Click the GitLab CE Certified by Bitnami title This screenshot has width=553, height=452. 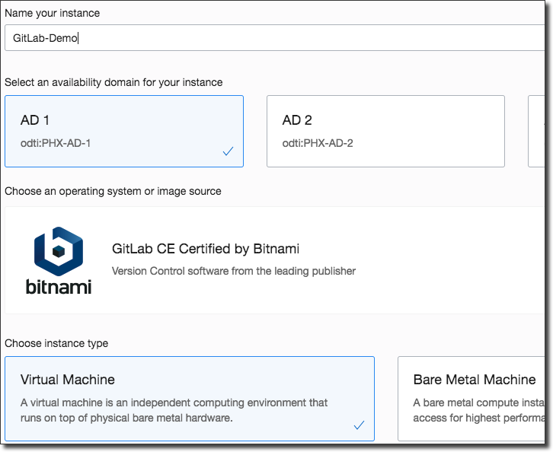205,249
